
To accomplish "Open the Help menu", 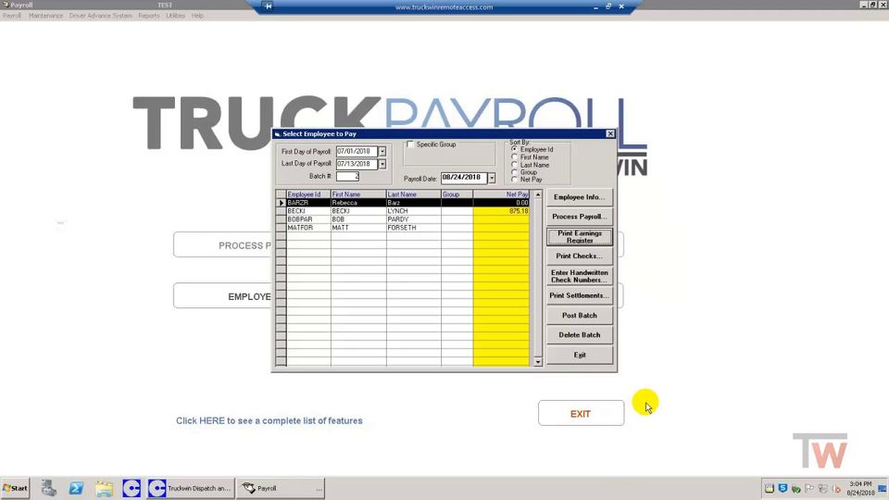I will 197,16.
